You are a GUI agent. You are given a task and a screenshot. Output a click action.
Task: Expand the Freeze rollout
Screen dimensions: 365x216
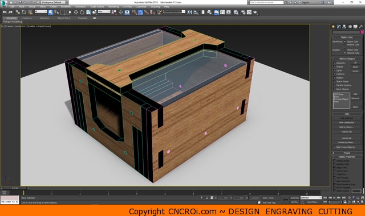pos(347,153)
